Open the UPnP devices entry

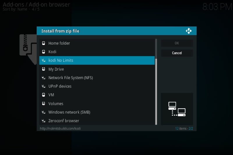coord(97,86)
